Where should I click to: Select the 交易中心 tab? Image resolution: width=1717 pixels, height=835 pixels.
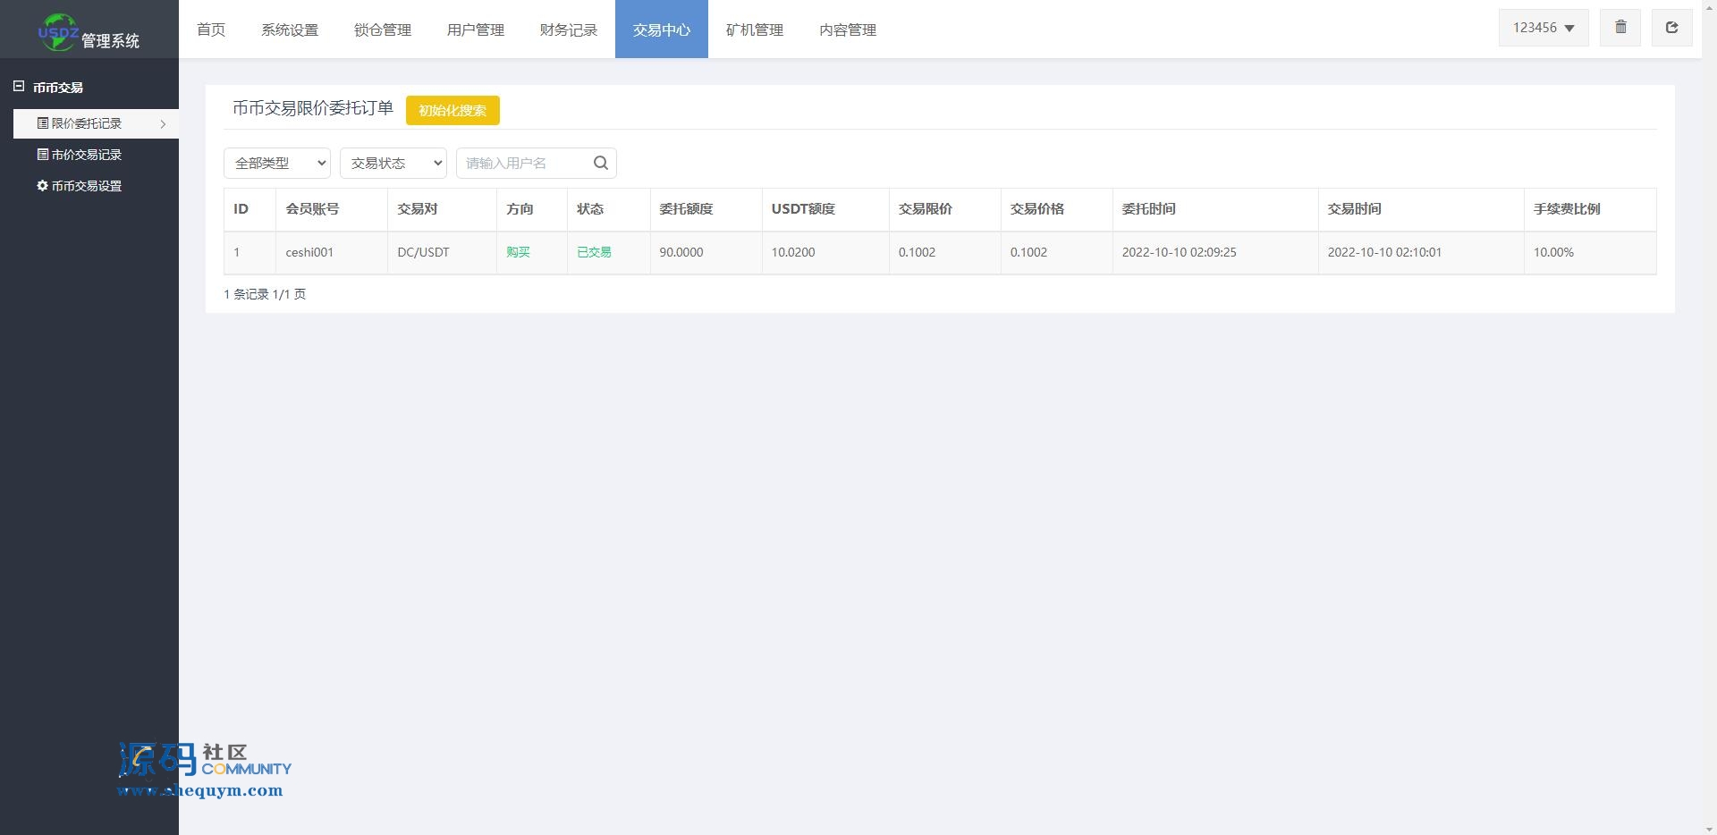click(662, 30)
